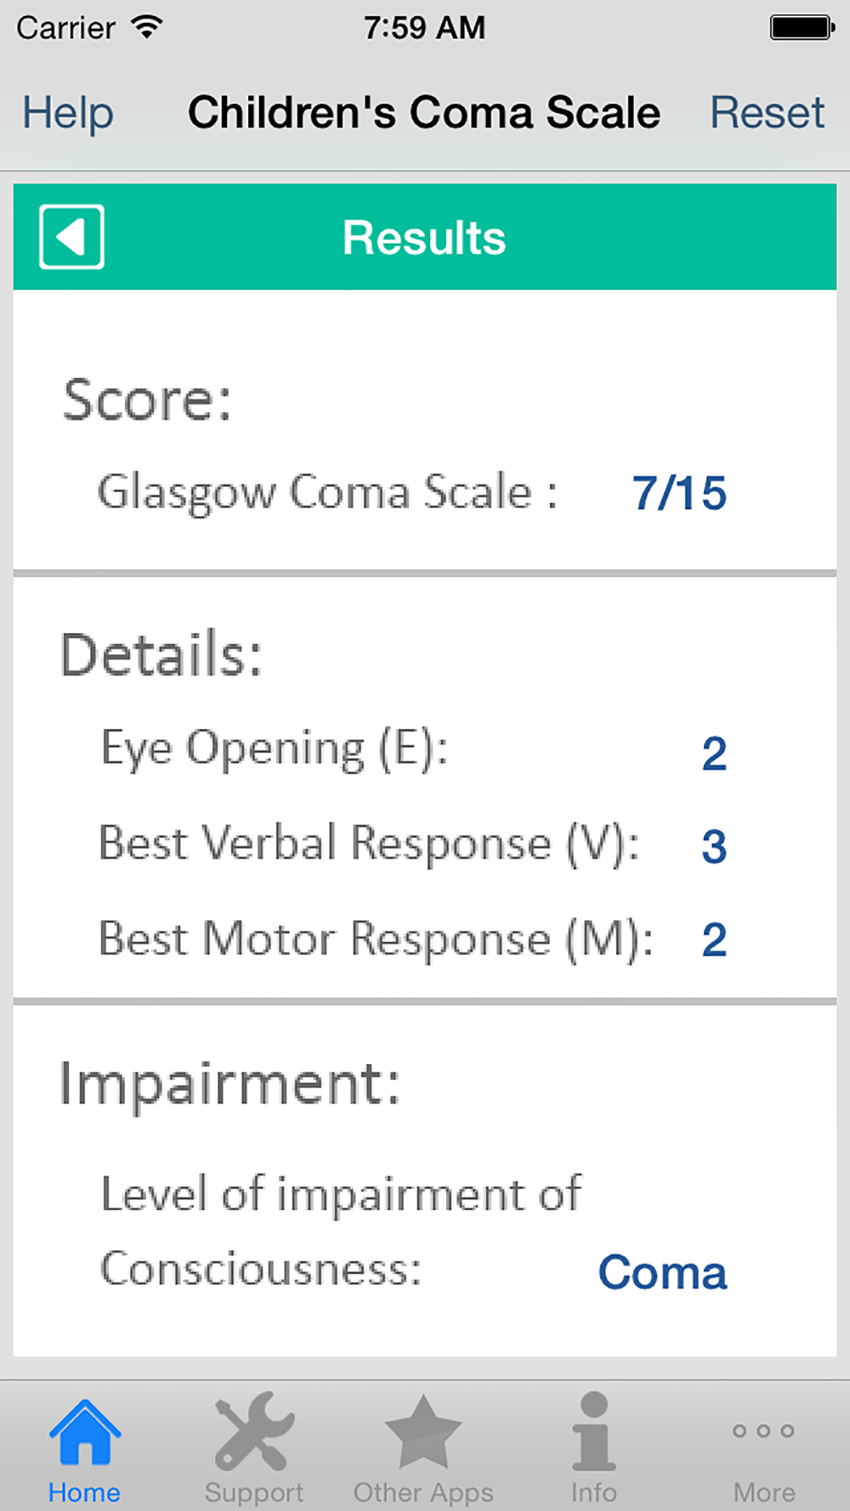This screenshot has height=1511, width=850.
Task: Reset the coma scale form
Action: (767, 112)
